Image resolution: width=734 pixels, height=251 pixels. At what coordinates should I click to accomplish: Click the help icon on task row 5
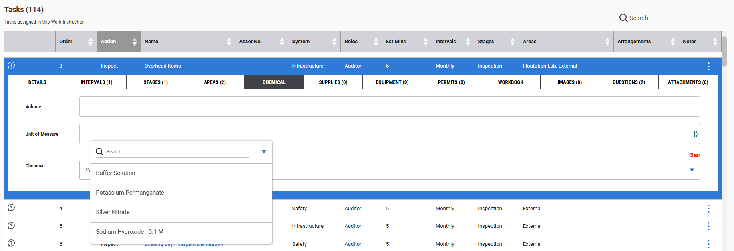(x=11, y=225)
